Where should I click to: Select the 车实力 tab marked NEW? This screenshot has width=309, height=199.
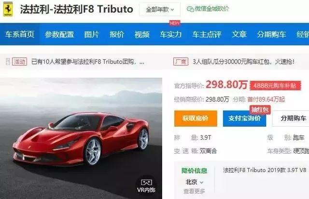170,34
